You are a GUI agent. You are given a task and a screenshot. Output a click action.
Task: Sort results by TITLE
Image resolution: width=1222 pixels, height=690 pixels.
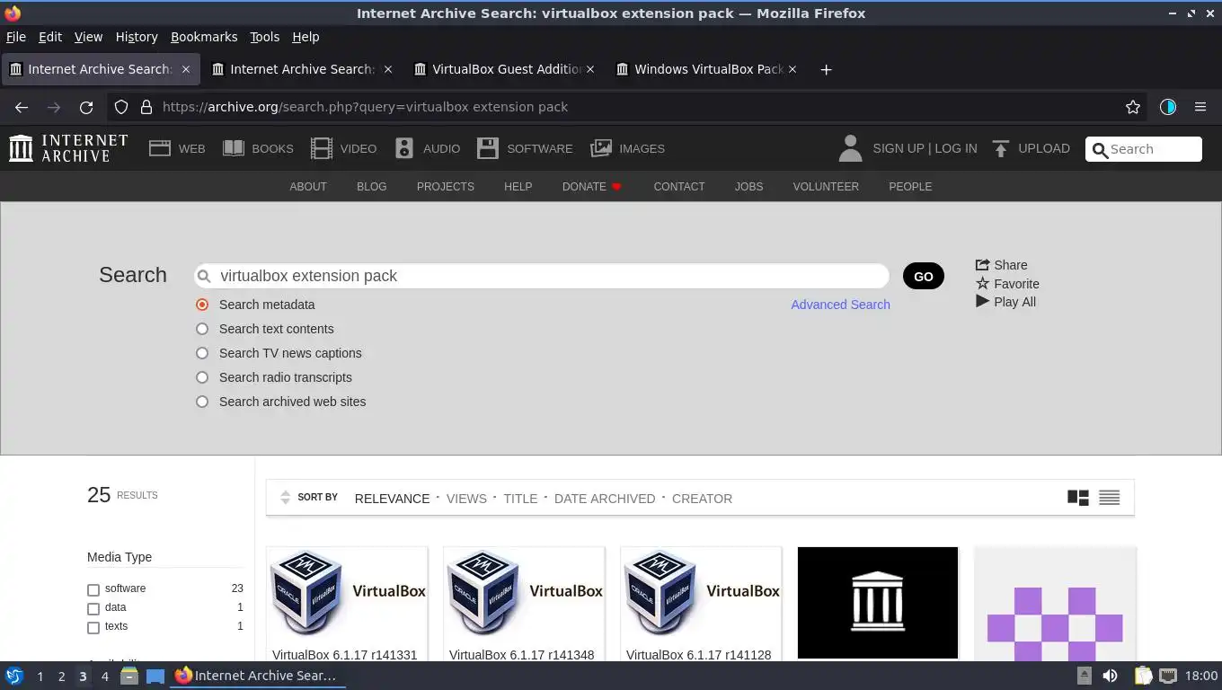click(520, 499)
